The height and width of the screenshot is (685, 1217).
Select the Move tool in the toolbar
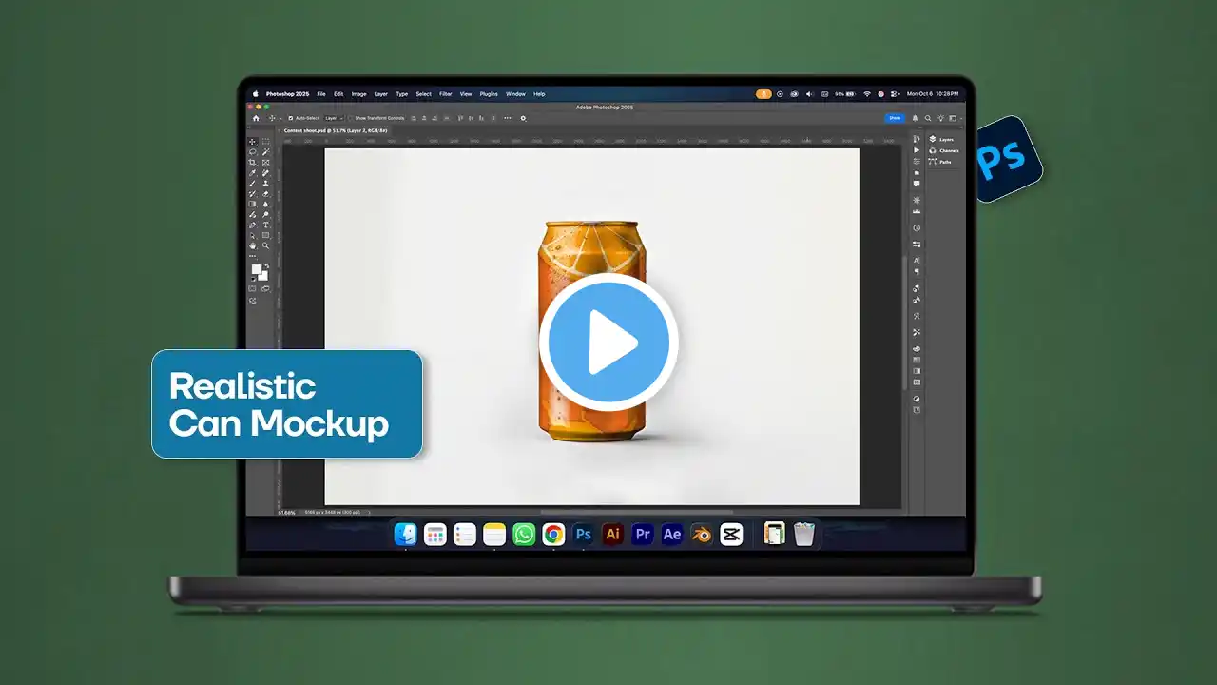point(253,141)
